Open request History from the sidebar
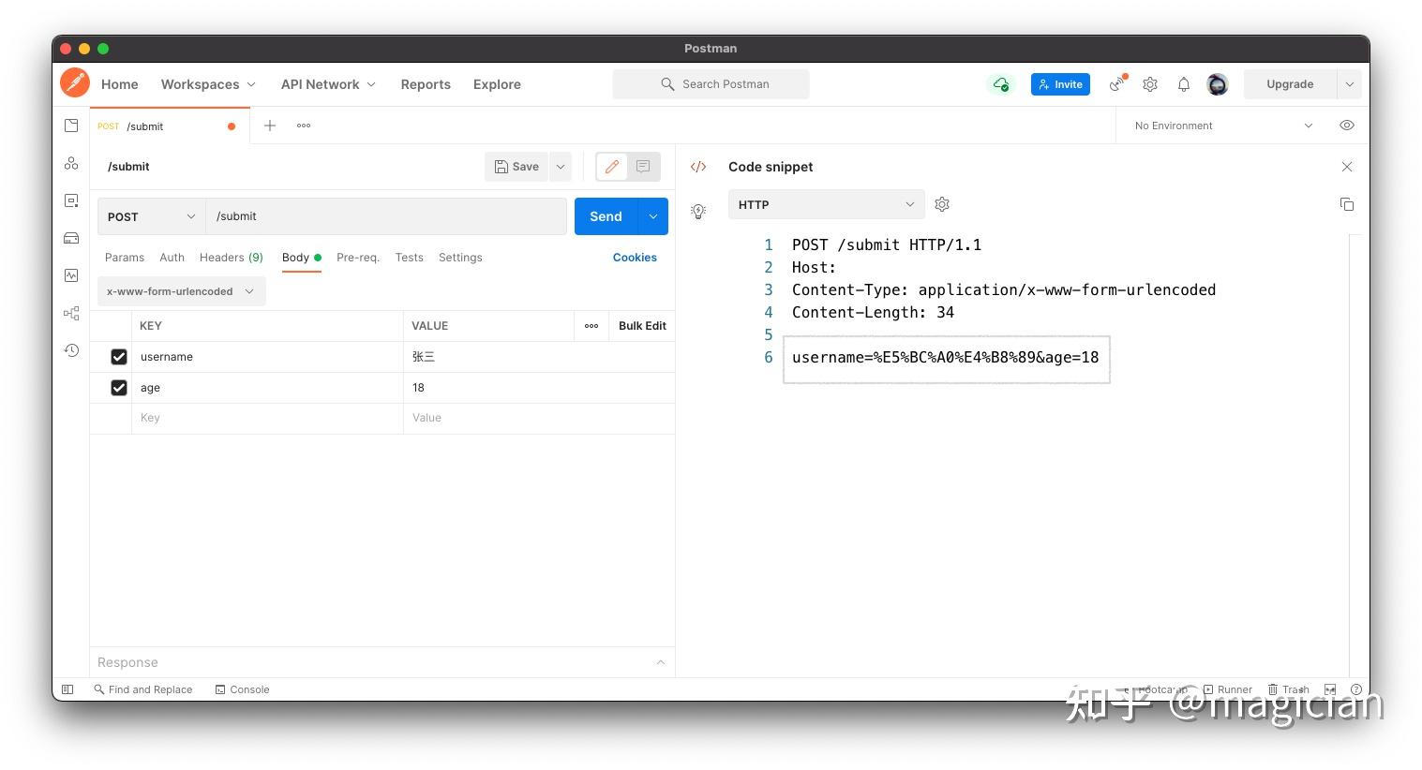1422x770 pixels. (71, 349)
